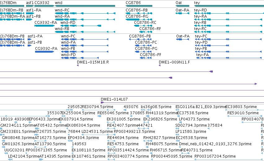Click the wnd-PD protein label
The image size is (264, 161).
pos(68,55)
